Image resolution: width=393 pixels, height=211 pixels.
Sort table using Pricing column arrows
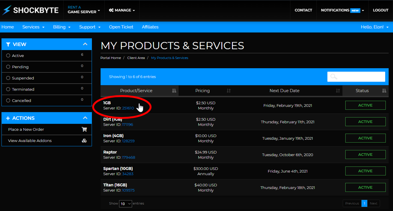coord(229,91)
